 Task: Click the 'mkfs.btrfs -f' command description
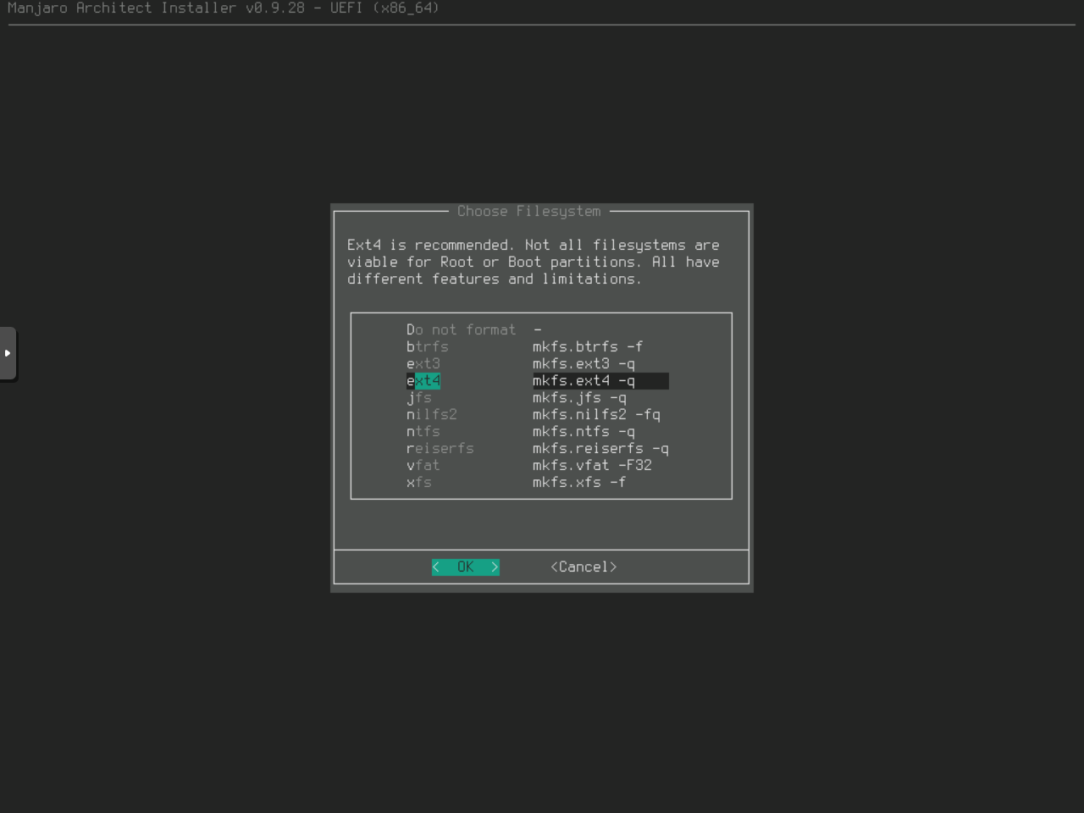coord(588,346)
